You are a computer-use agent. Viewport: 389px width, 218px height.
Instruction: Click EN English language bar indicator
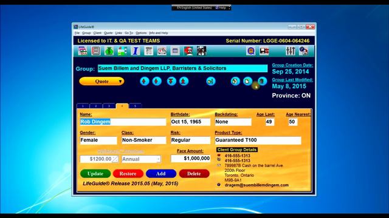pyautogui.click(x=194, y=8)
